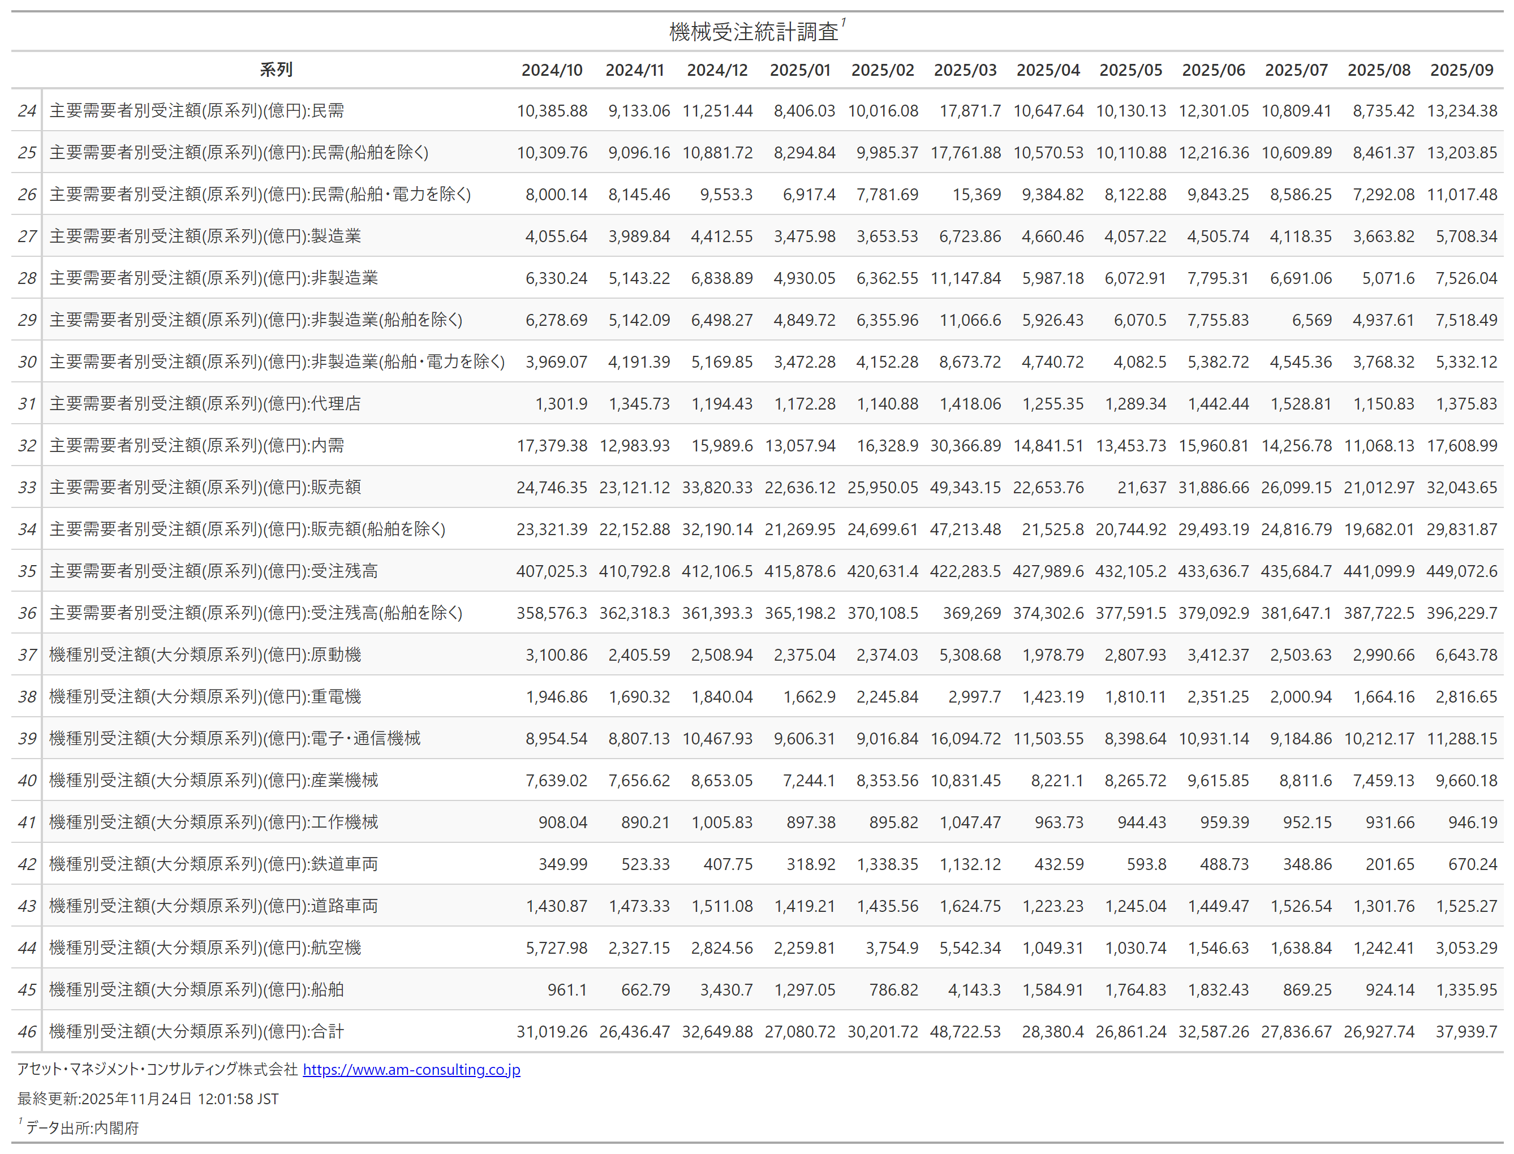Click the row 39 電子・通信機械 label

234,738
